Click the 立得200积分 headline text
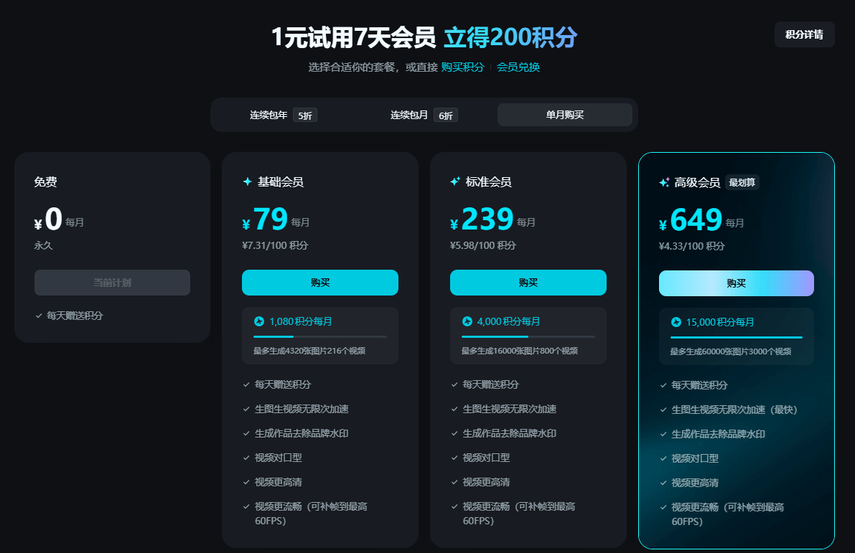This screenshot has height=553, width=855. coord(510,37)
